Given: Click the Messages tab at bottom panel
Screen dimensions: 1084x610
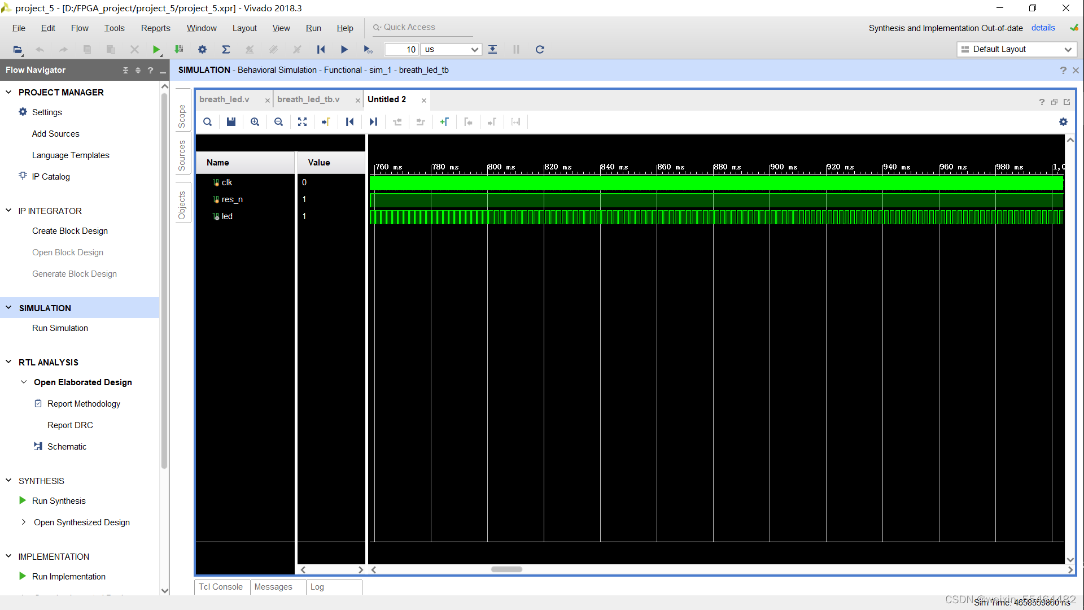Looking at the screenshot, I should click(273, 587).
